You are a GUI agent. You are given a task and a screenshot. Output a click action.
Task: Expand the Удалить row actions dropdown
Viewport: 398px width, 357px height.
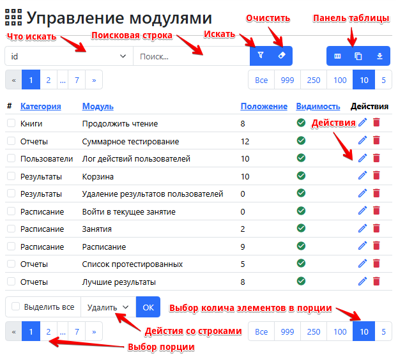[108, 307]
